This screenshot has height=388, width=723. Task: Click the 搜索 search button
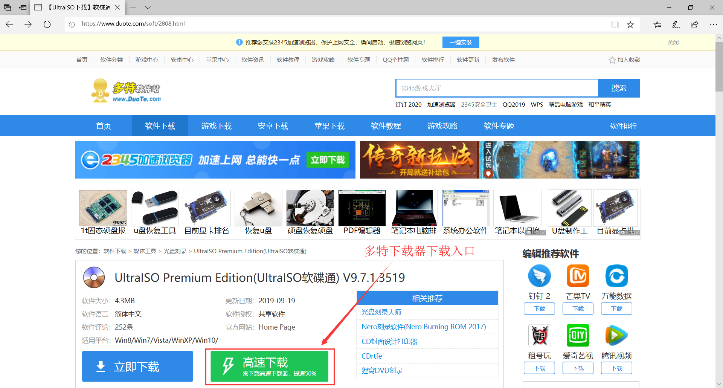tap(619, 88)
